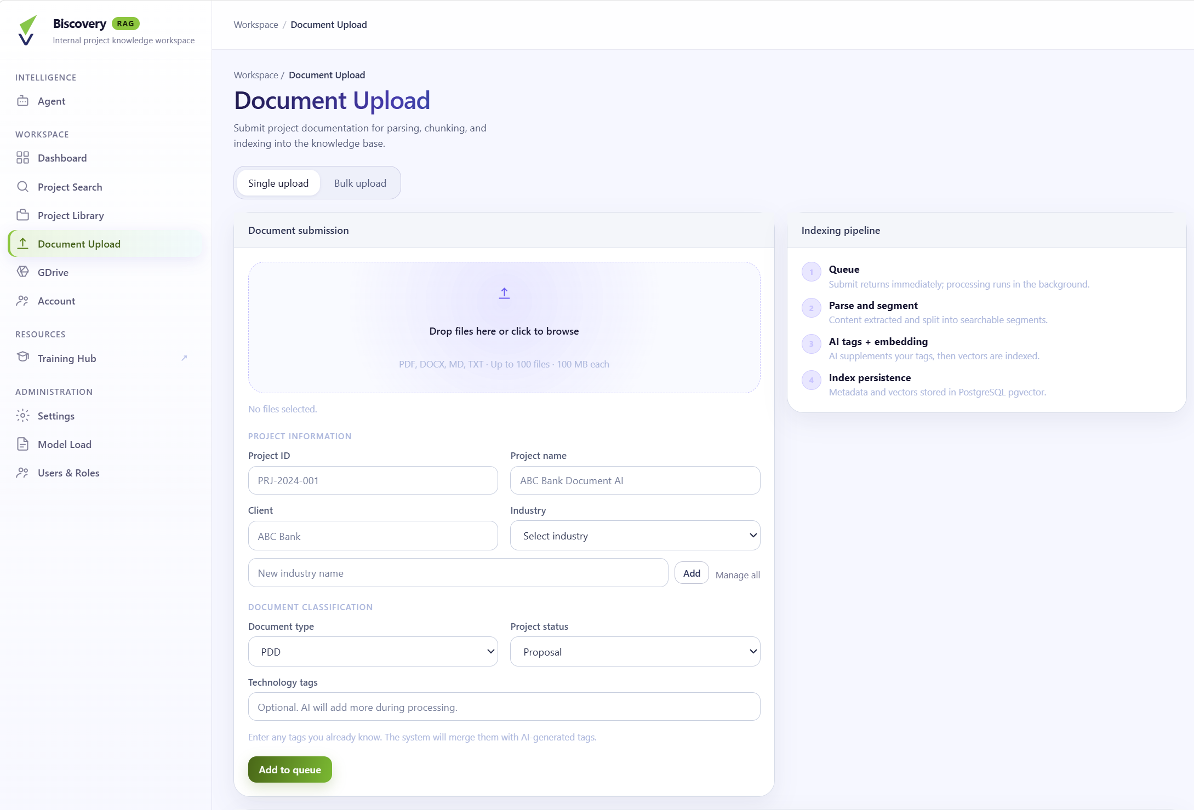Click the 'PROJECT INFORMATION' section label
The height and width of the screenshot is (810, 1194).
pos(300,436)
